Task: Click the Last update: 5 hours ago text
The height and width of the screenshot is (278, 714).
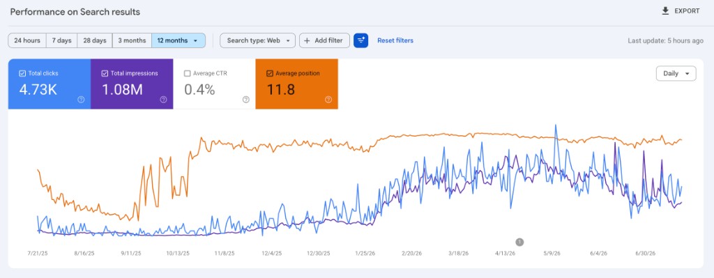Action: pos(666,40)
